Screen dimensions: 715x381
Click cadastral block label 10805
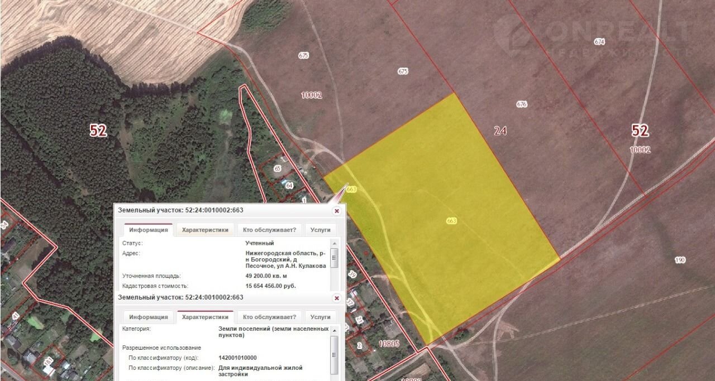[389, 344]
